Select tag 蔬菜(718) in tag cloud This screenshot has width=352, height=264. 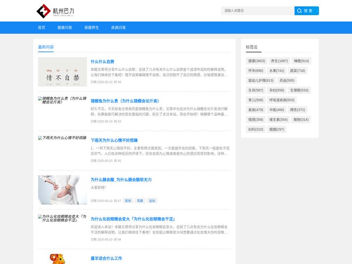[298, 71]
